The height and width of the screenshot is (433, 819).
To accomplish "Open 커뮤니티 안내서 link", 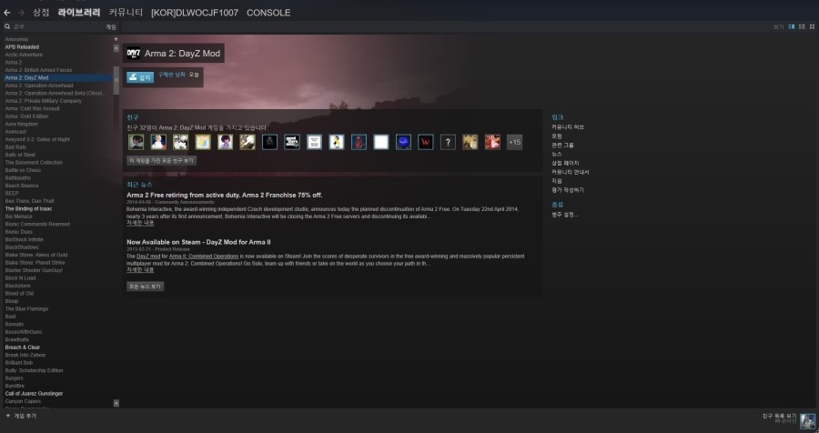I will point(571,172).
